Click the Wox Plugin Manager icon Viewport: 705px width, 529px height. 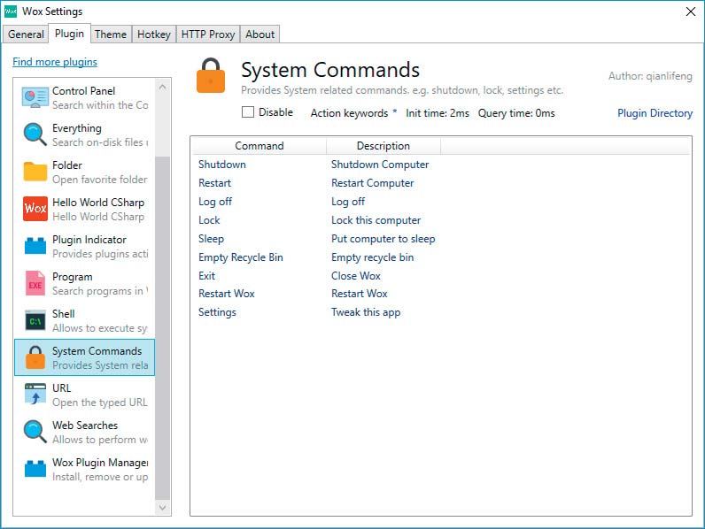[x=35, y=468]
